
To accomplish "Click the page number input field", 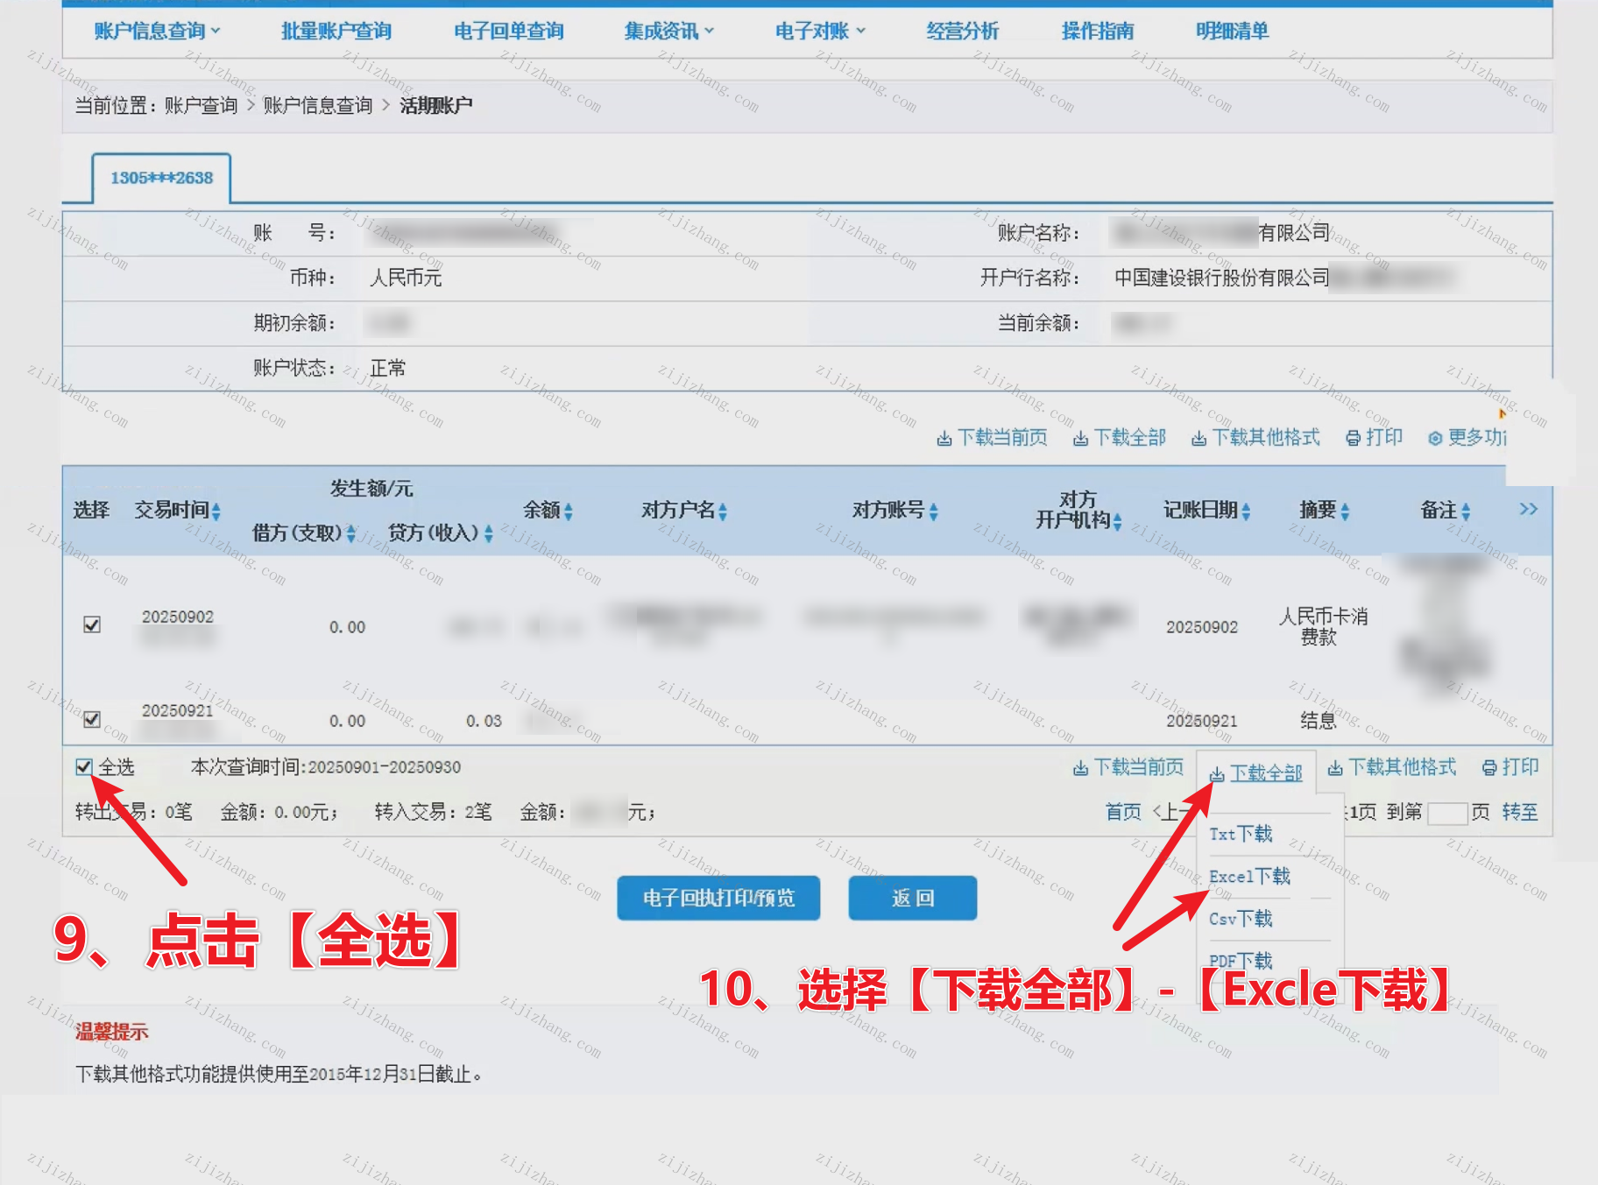I will pyautogui.click(x=1446, y=813).
